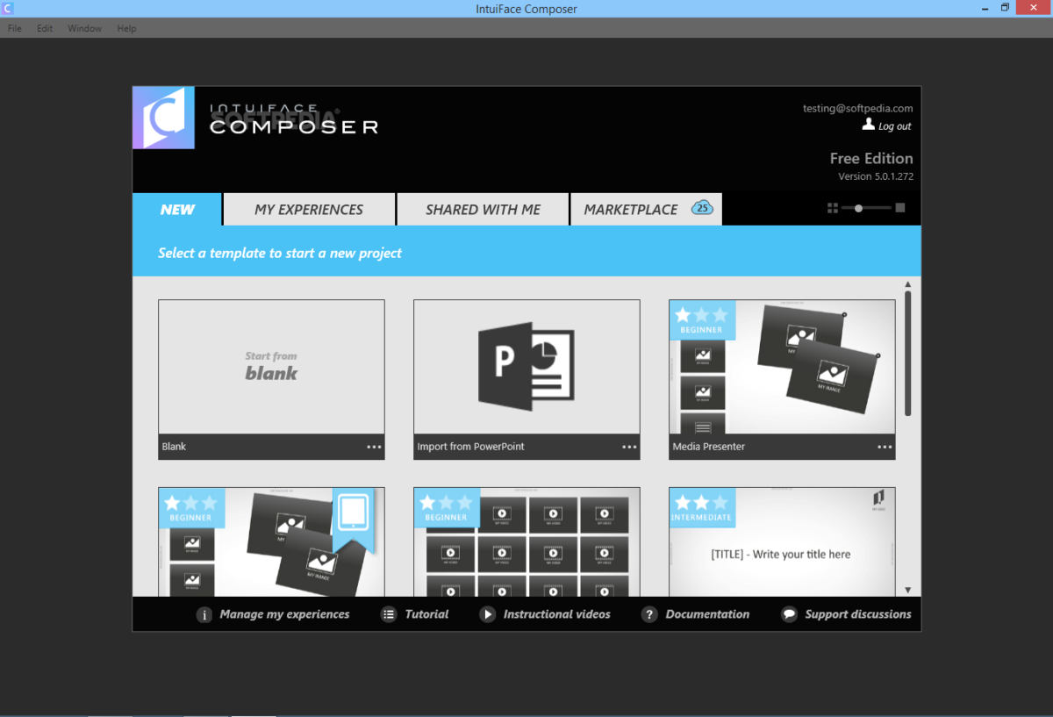Expand the Media Presenter options ellipsis
This screenshot has width=1053, height=717.
pyautogui.click(x=885, y=447)
